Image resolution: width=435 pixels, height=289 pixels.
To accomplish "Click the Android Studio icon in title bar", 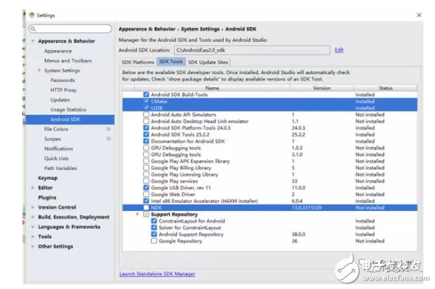I will [x=31, y=14].
